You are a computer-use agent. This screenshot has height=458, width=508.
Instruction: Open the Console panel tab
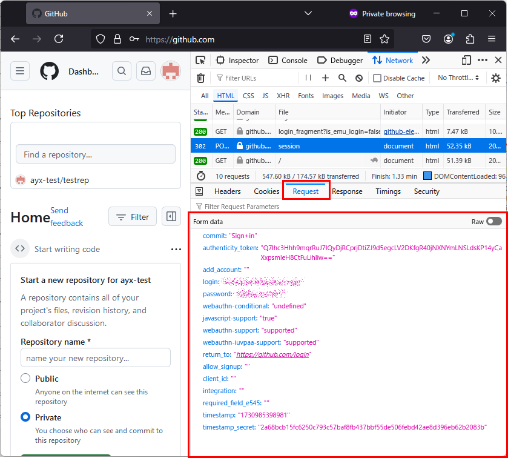click(288, 61)
